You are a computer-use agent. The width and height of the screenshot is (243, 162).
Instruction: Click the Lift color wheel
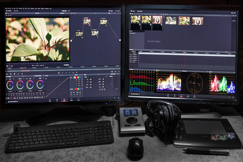[10, 85]
